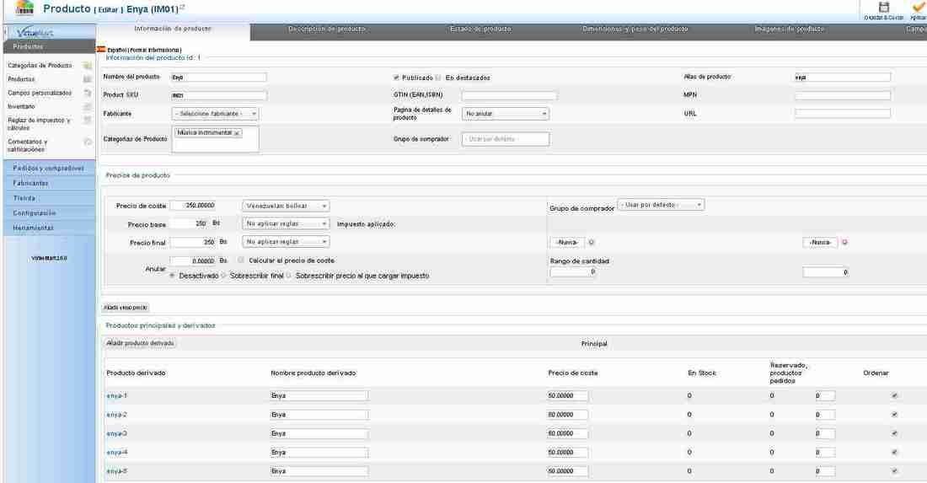Click the Nombre del producto input field
927x483 pixels.
click(219, 78)
